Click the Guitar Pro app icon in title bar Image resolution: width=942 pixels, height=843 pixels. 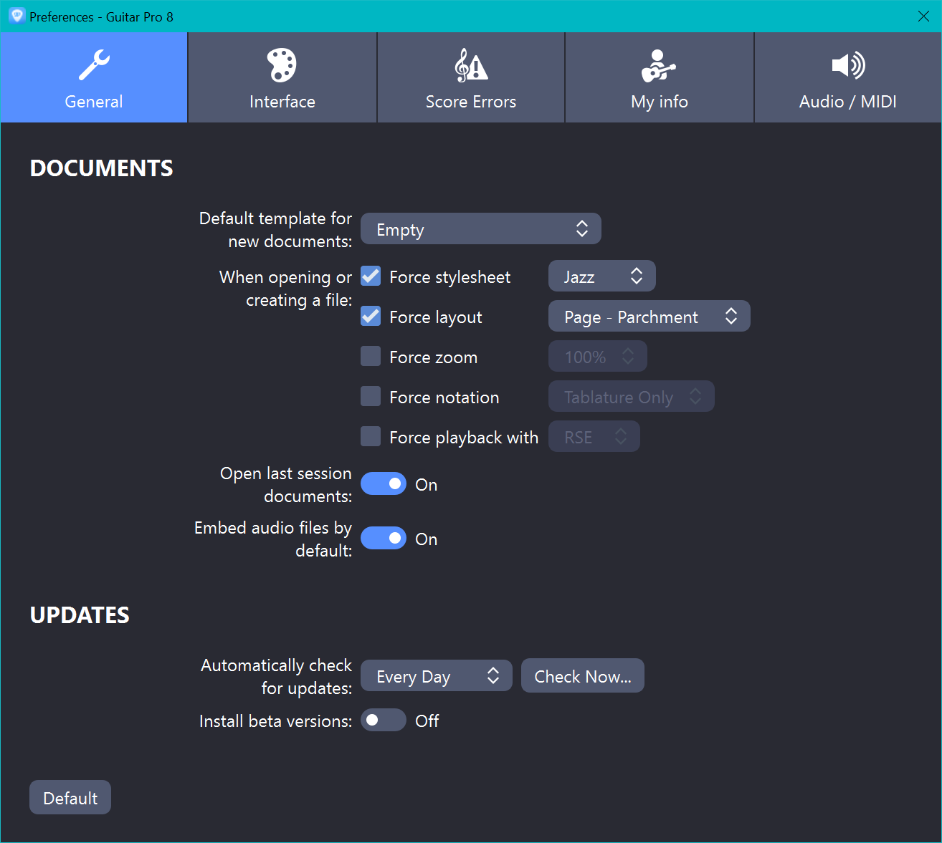point(16,16)
